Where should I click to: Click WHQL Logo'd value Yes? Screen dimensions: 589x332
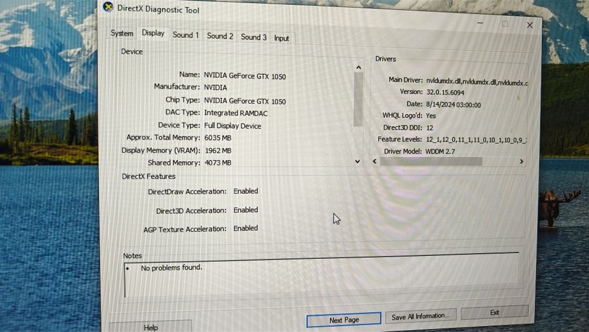tap(431, 116)
